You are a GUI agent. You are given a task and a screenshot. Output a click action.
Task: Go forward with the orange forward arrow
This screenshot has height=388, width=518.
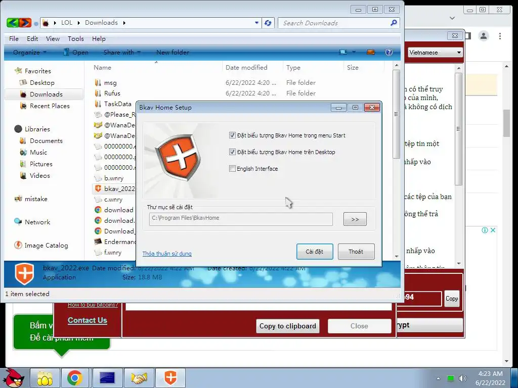point(25,23)
